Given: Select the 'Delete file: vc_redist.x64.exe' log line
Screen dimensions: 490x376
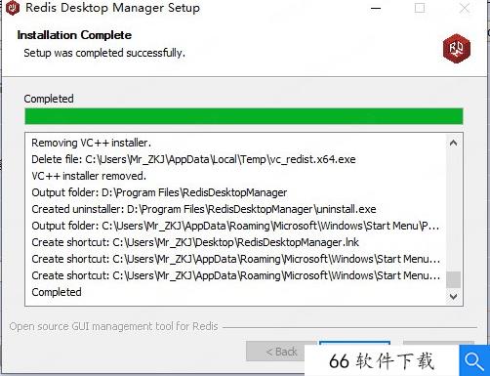Looking at the screenshot, I should [x=193, y=159].
